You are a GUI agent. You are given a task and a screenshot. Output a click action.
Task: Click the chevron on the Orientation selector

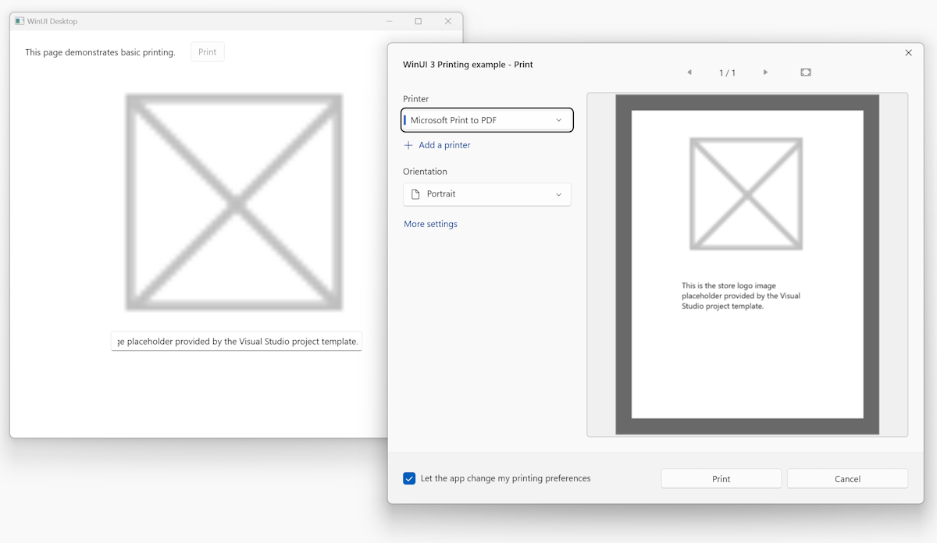tap(559, 193)
